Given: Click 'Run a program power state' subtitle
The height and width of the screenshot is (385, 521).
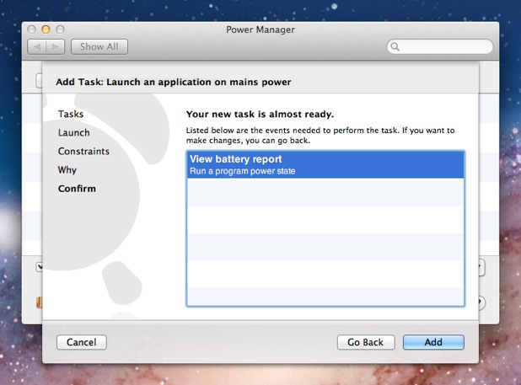Looking at the screenshot, I should pos(243,171).
